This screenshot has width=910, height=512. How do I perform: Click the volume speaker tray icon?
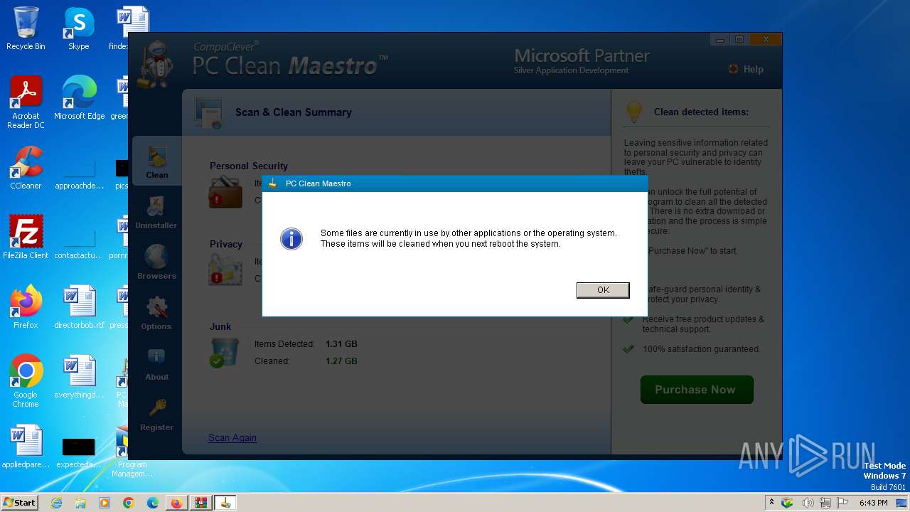(808, 503)
